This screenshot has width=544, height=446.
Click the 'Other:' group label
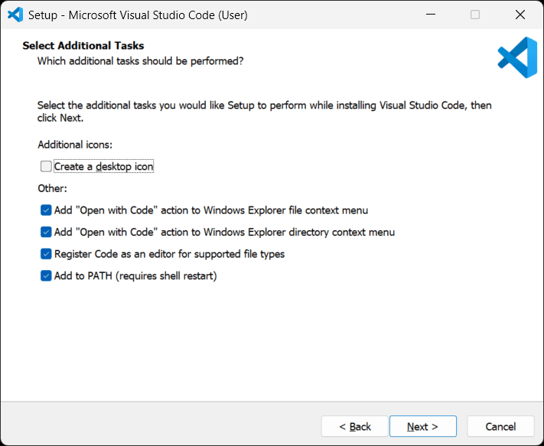[x=52, y=188]
